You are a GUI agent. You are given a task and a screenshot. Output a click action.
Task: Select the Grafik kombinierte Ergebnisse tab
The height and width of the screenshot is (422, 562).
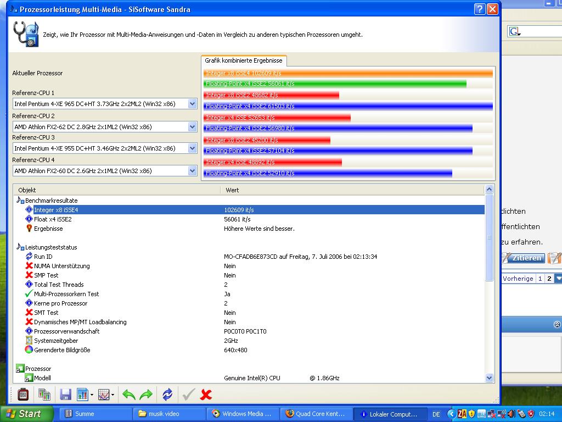(x=244, y=60)
